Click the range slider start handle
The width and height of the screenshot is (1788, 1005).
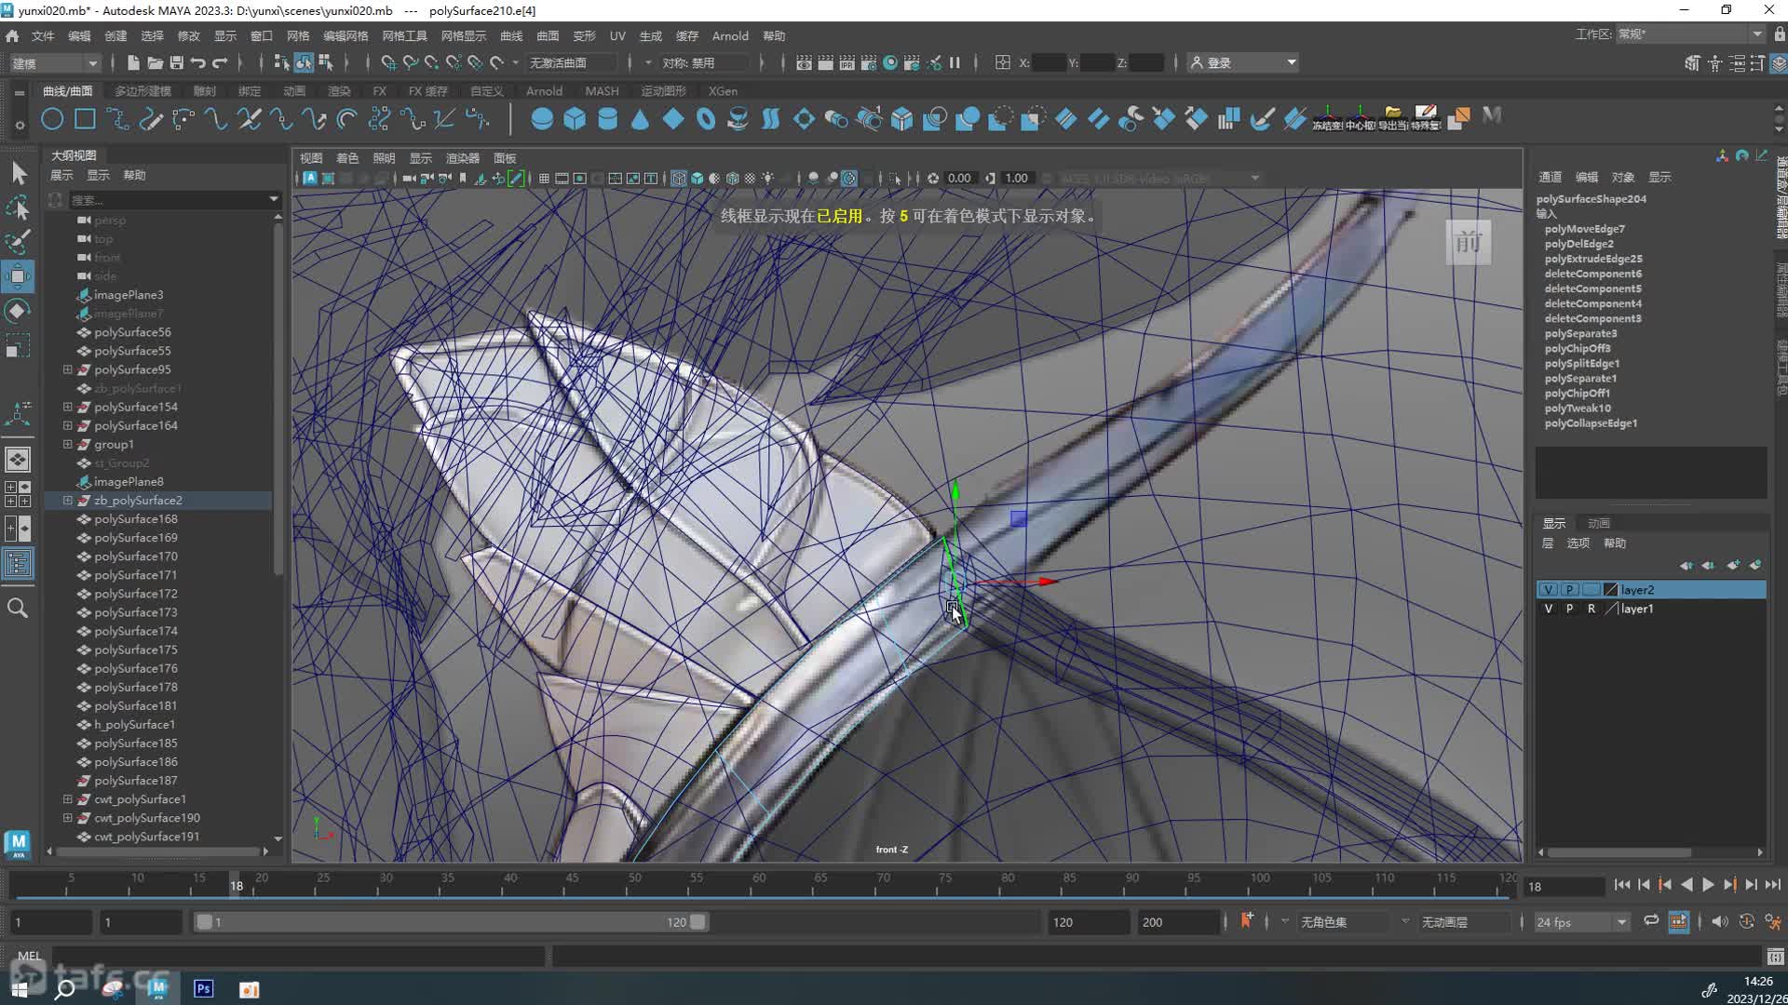pos(204,922)
